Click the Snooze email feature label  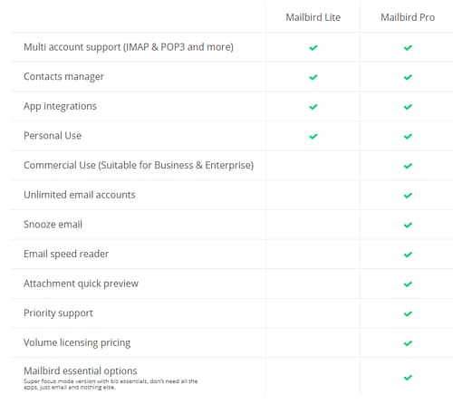[53, 225]
